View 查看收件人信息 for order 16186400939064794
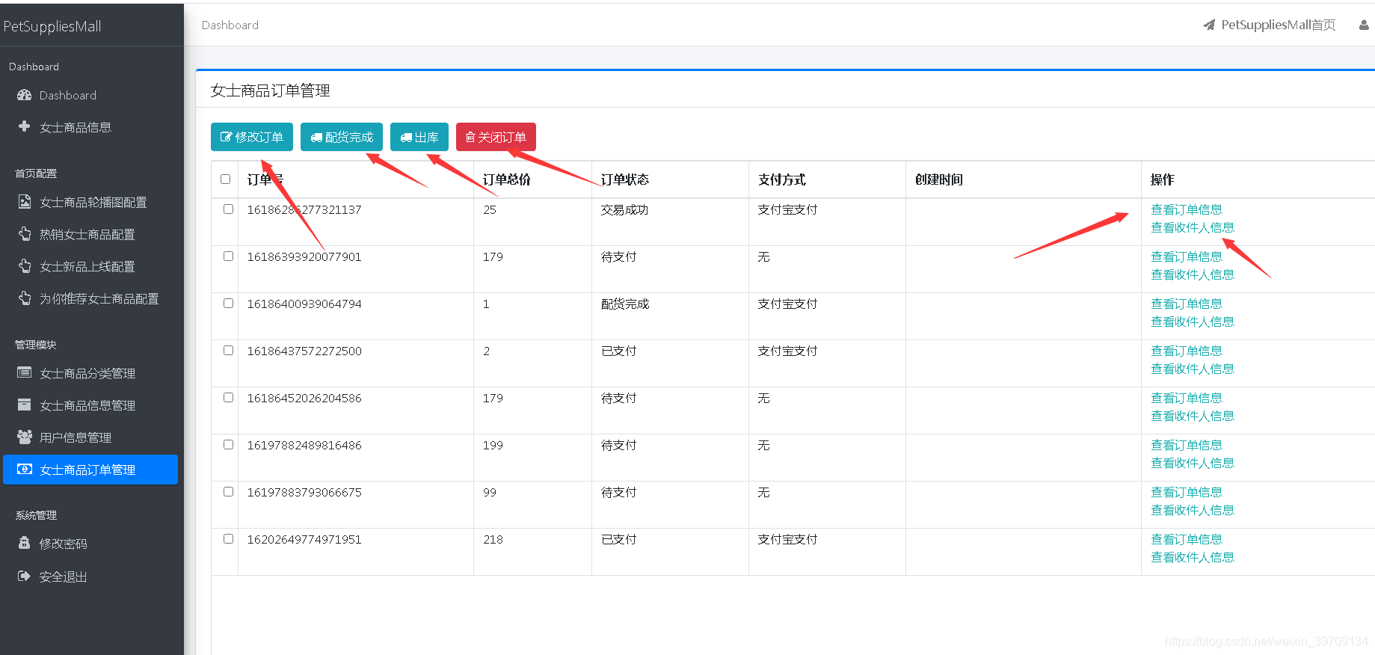 pos(1193,322)
